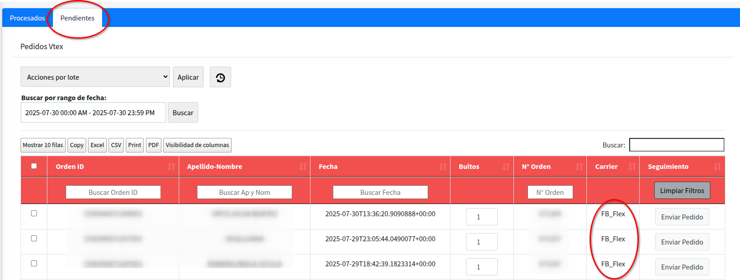Click the history refresh clock icon

tap(220, 77)
